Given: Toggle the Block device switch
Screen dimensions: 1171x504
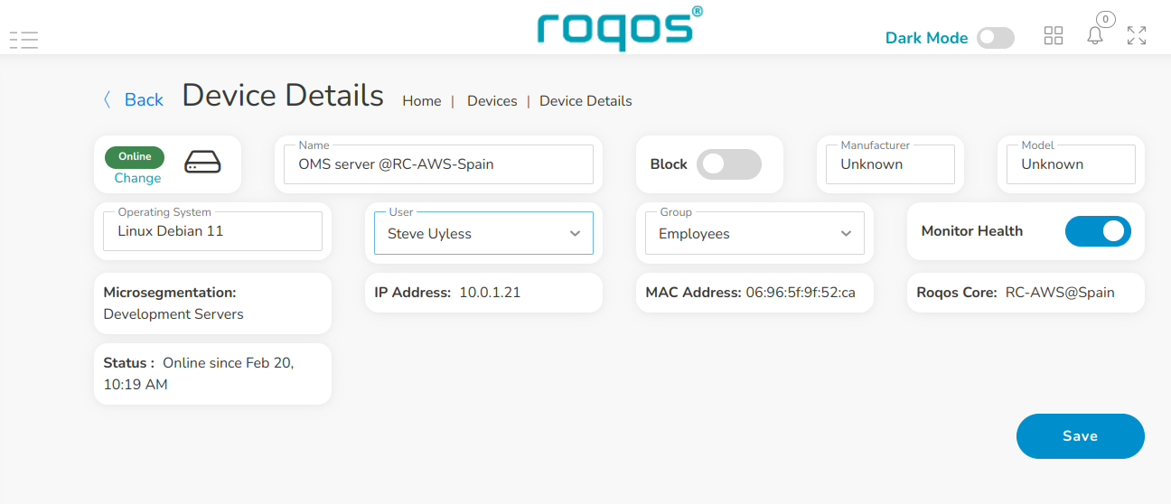Looking at the screenshot, I should pos(729,164).
